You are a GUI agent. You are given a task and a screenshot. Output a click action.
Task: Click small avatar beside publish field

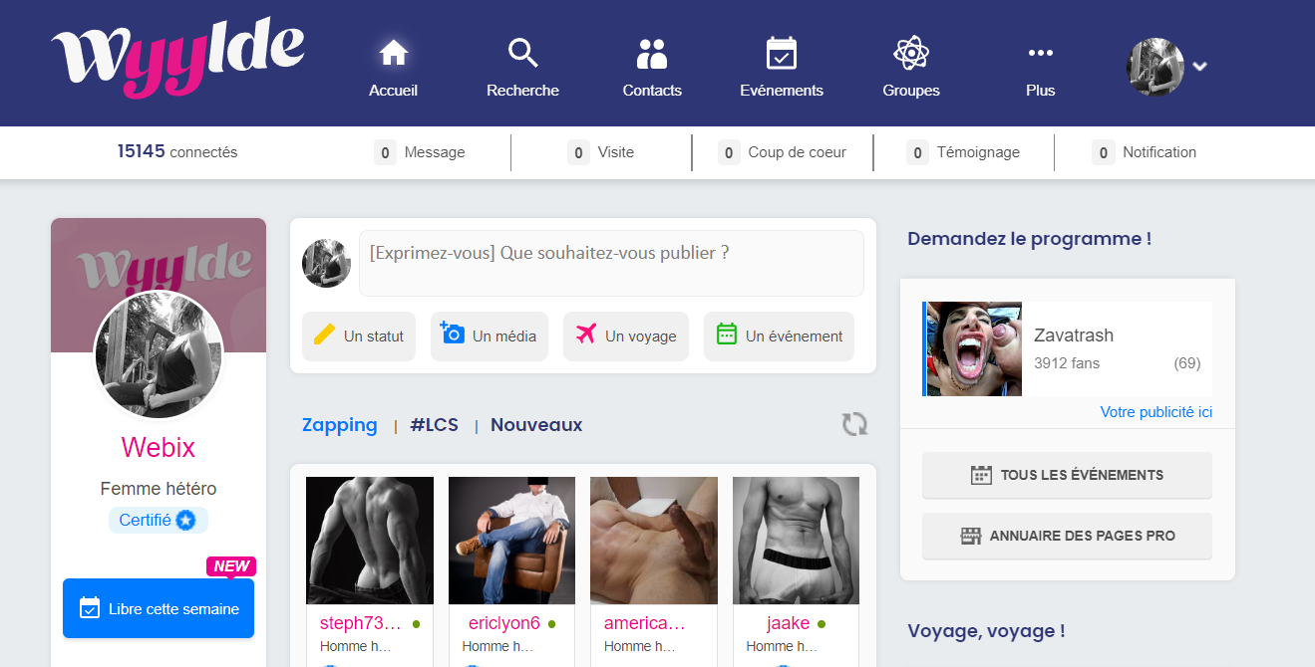[x=326, y=263]
